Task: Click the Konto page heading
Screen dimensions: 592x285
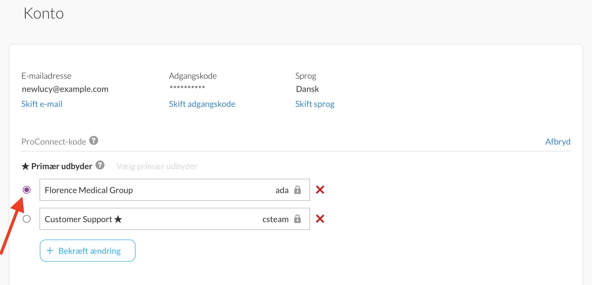Action: 44,13
